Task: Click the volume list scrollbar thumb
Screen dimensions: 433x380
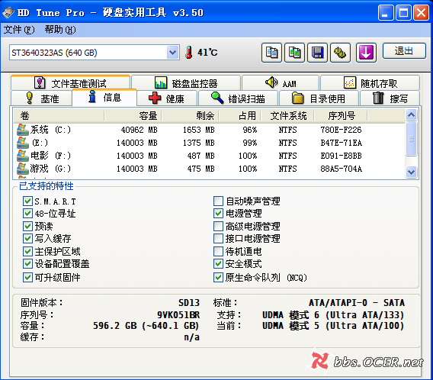Action: click(x=411, y=139)
